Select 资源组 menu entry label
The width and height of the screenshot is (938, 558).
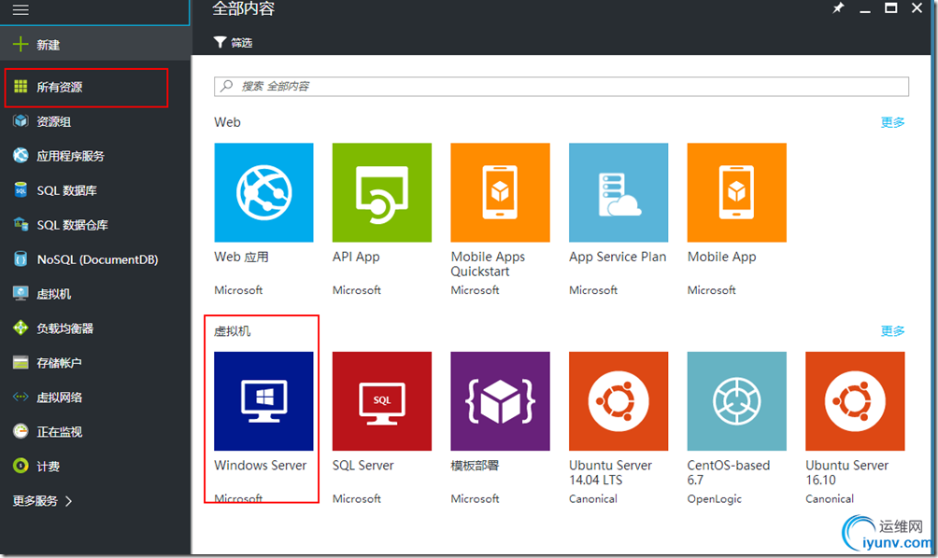tap(54, 122)
